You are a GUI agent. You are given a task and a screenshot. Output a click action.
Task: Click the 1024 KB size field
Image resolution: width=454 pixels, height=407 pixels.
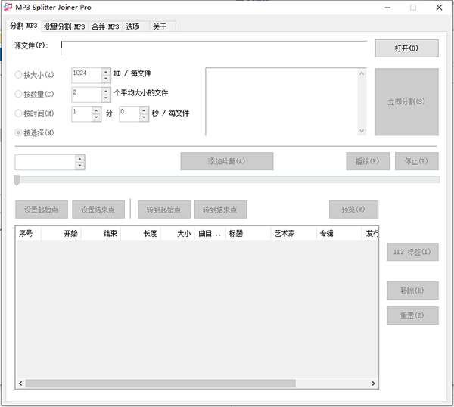click(86, 75)
